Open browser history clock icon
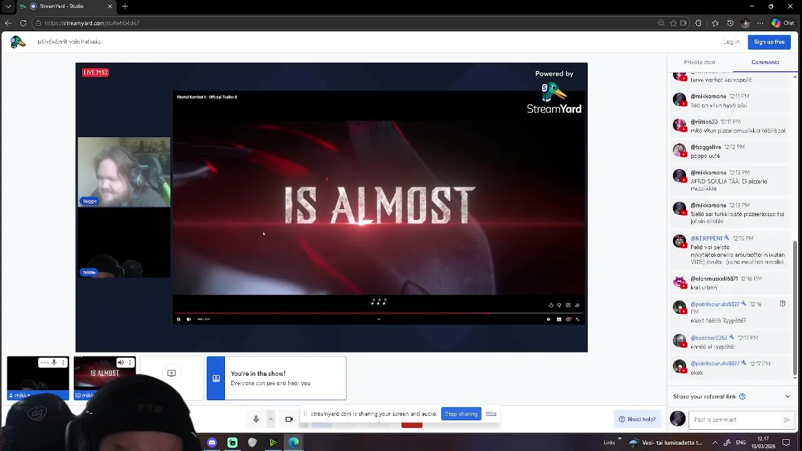 (730, 23)
